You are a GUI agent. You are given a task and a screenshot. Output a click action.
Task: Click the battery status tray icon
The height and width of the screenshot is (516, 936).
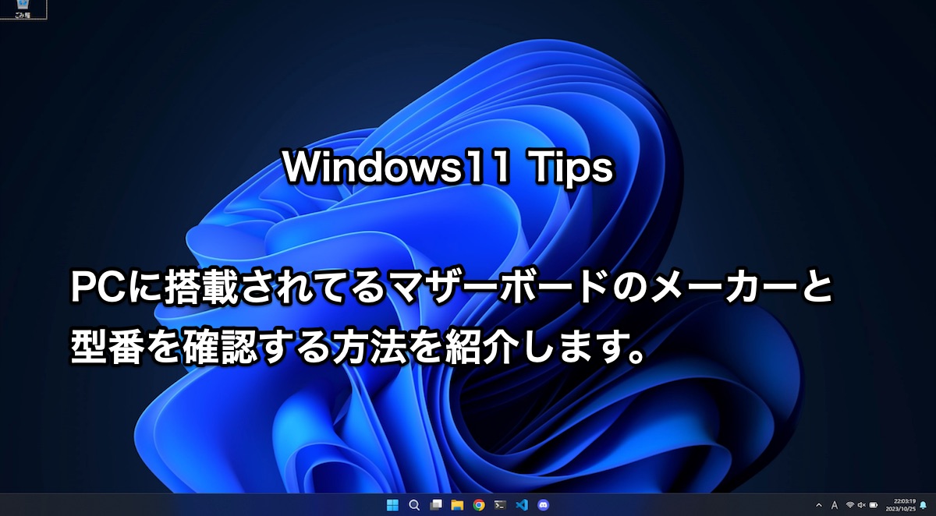[x=873, y=505]
